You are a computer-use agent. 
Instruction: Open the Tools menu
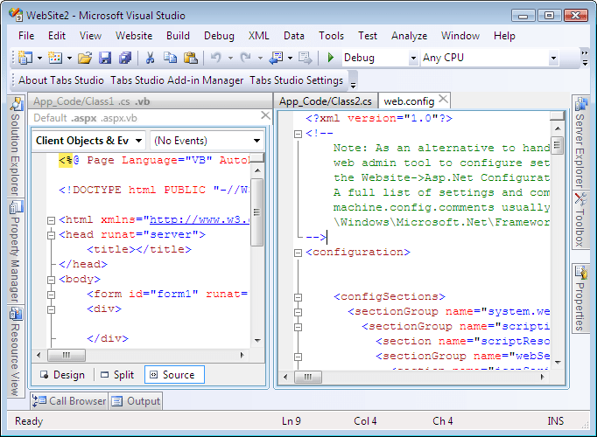click(331, 36)
